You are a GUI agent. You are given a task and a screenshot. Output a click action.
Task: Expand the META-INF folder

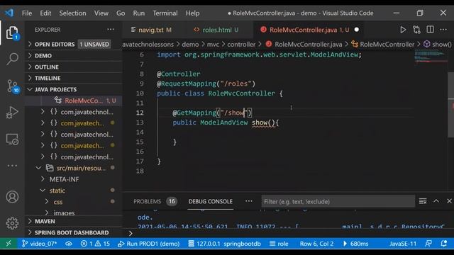pyautogui.click(x=74, y=179)
